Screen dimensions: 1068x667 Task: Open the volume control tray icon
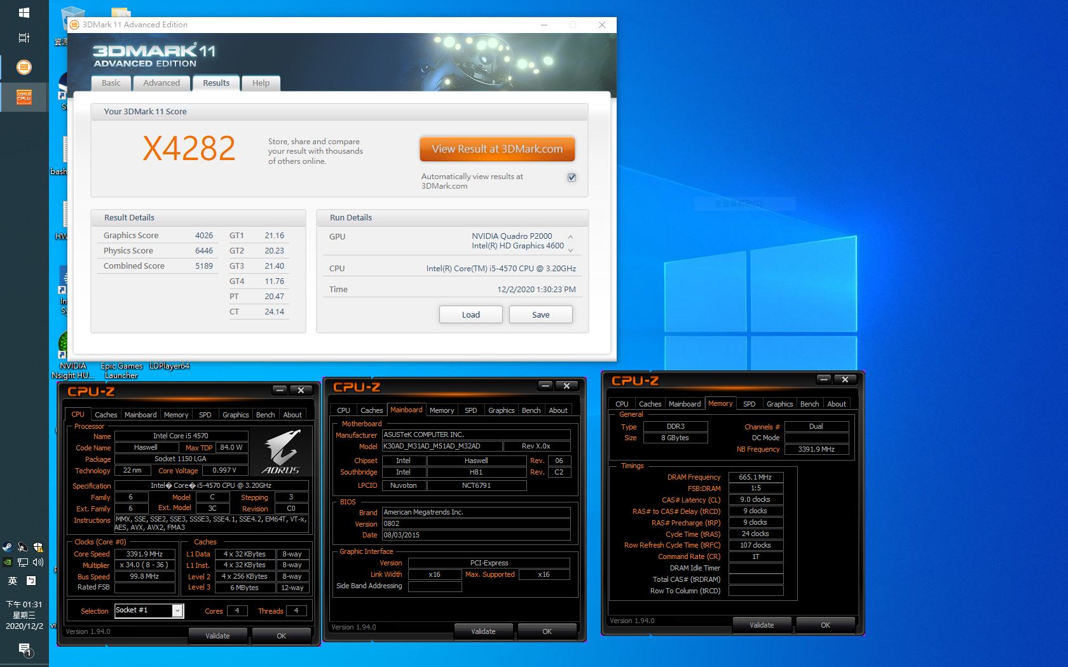38,562
